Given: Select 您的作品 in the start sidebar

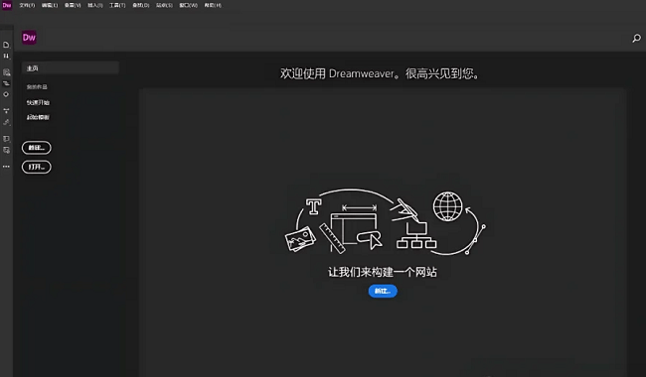Looking at the screenshot, I should pyautogui.click(x=37, y=86).
